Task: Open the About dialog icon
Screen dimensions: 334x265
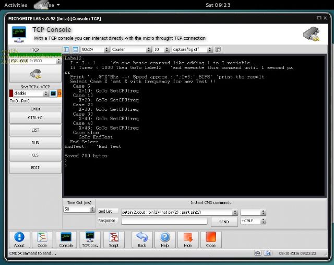Action: 19,238
